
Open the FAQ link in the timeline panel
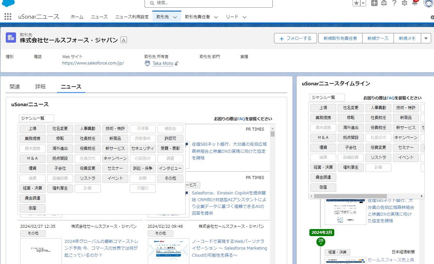pos(390,98)
